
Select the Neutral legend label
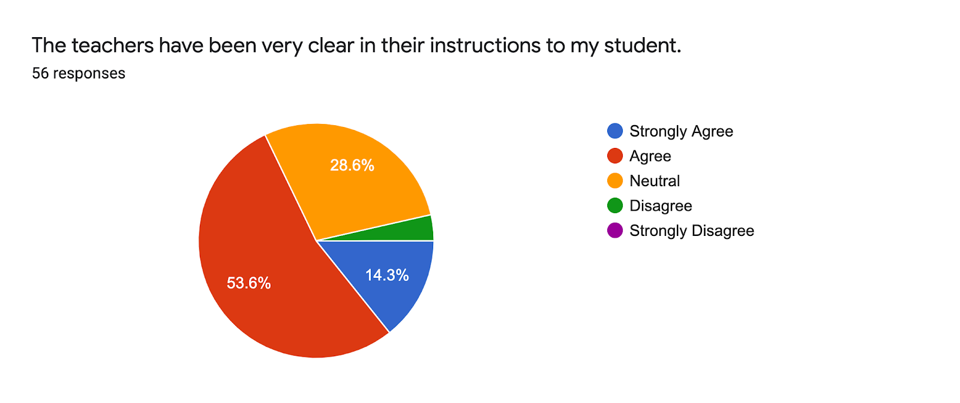pos(655,181)
